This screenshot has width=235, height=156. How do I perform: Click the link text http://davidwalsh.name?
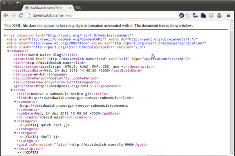pyautogui.click(x=49, y=63)
